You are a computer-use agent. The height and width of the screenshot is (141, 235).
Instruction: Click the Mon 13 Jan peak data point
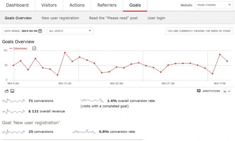(65, 53)
